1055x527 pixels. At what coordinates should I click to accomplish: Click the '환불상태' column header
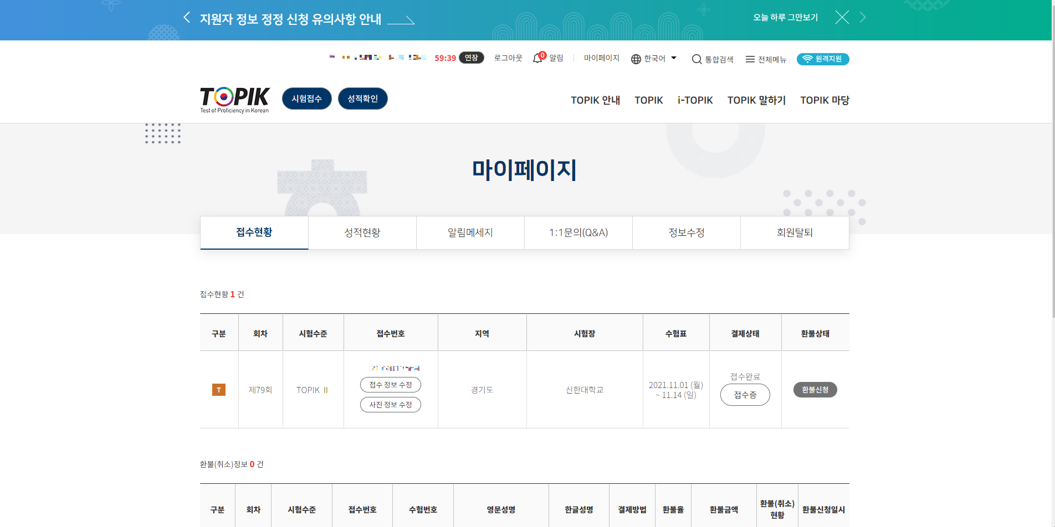tap(815, 333)
